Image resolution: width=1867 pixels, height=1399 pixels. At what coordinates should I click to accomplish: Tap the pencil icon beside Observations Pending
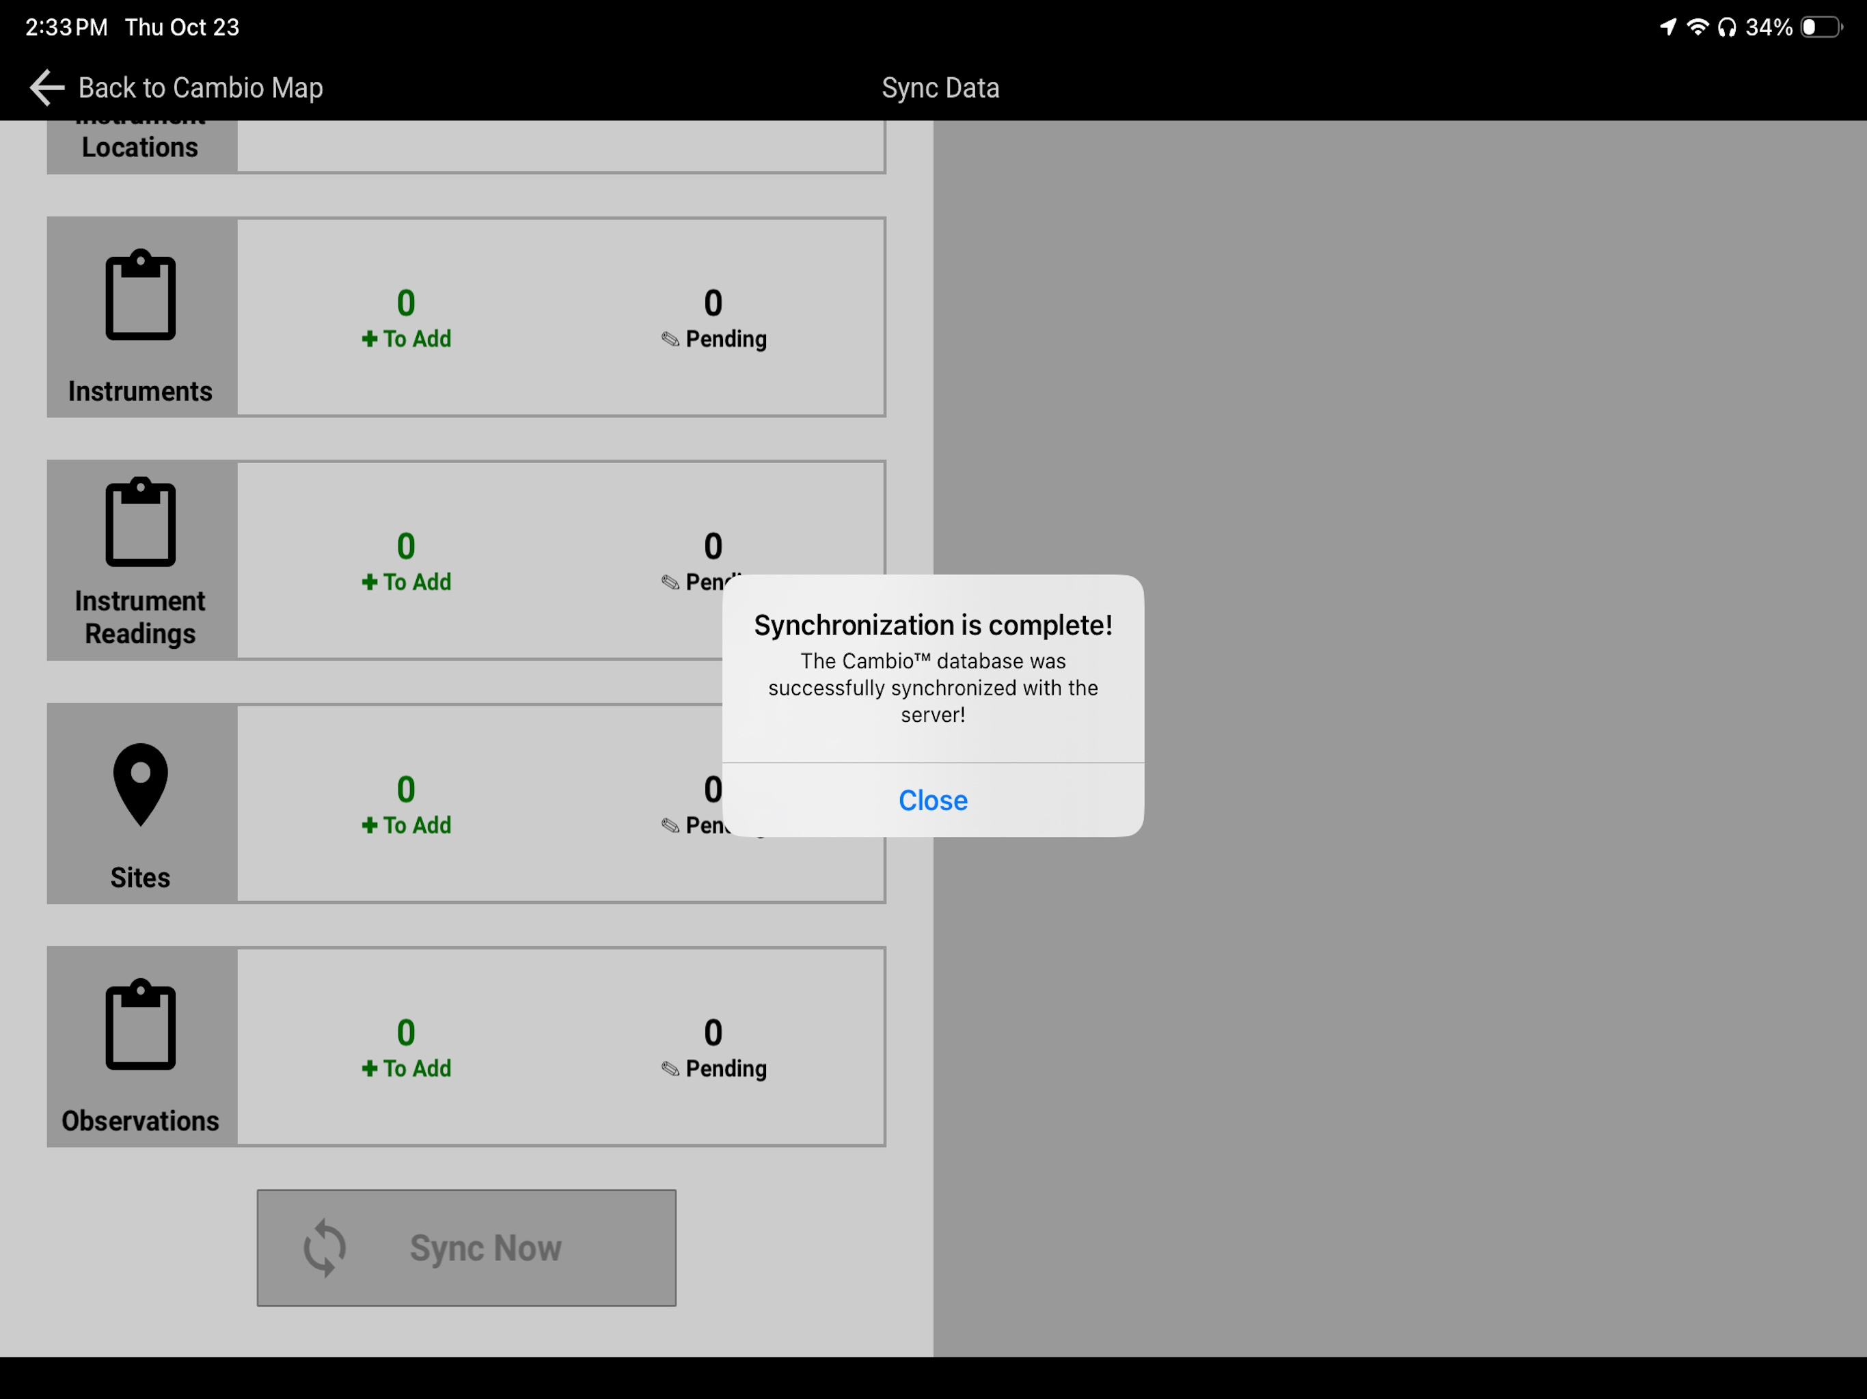tap(670, 1069)
